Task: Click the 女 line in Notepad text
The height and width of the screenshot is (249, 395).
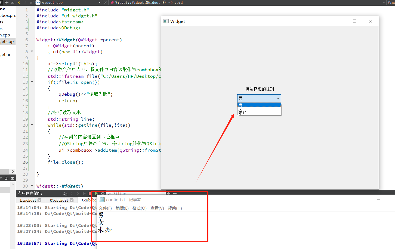Action: pyautogui.click(x=101, y=223)
